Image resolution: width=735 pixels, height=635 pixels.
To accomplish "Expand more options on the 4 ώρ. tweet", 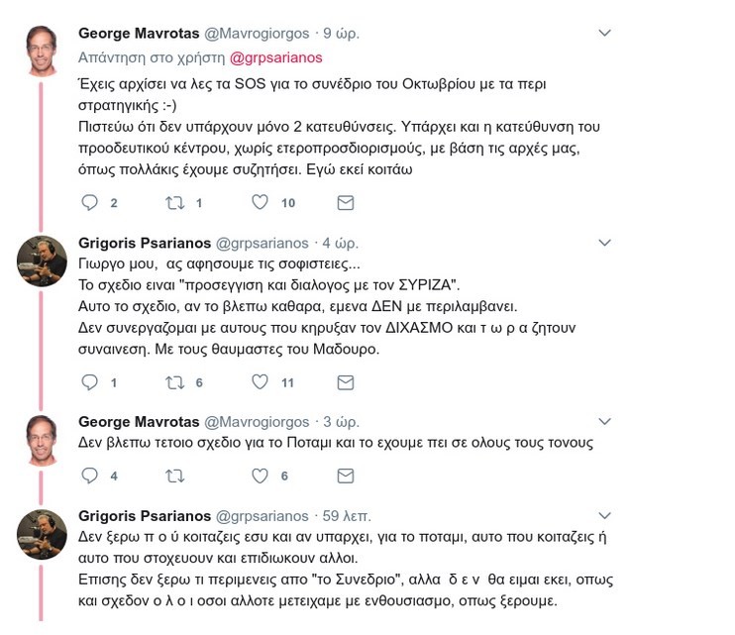I will [604, 243].
